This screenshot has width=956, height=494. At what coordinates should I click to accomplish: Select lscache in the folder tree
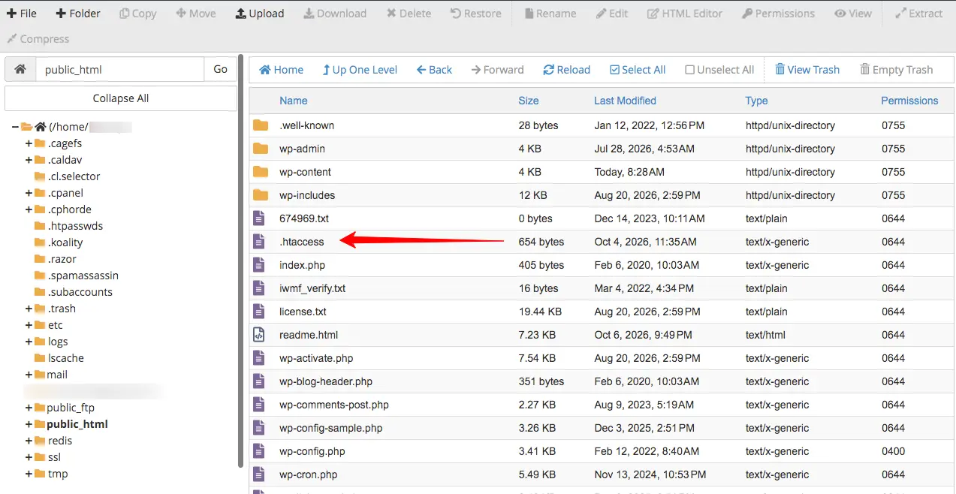pos(65,358)
